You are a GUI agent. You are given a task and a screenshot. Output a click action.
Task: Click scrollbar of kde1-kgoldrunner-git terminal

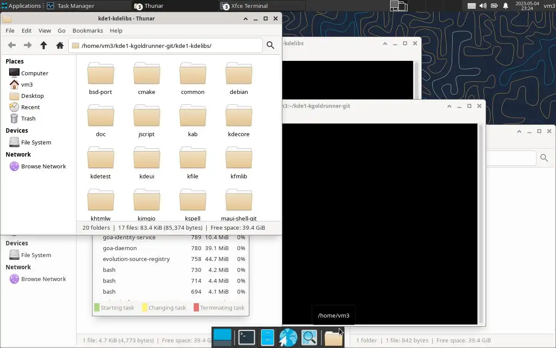(x=480, y=224)
